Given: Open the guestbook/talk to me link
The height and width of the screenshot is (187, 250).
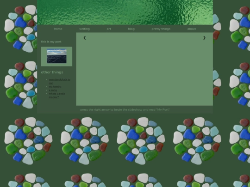Looking at the screenshot, I should pos(59,81).
